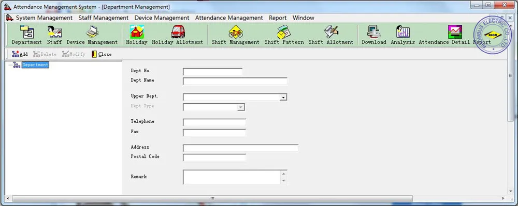
Task: Focus the Dept Name field
Action: (235, 81)
